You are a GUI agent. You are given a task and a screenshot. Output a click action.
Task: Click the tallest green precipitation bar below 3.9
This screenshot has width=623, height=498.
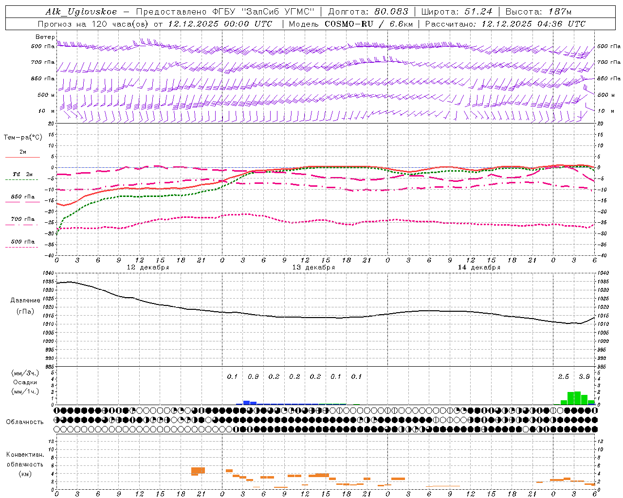pyautogui.click(x=578, y=398)
